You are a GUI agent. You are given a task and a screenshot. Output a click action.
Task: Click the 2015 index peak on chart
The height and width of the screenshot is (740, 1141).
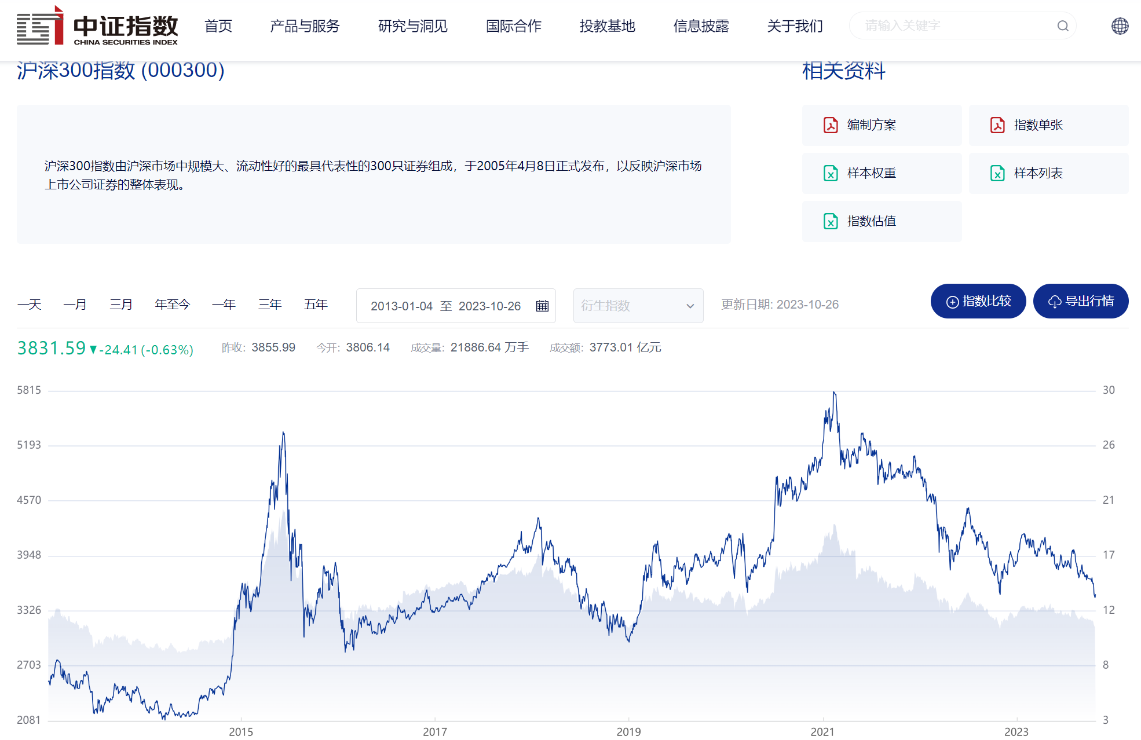pyautogui.click(x=283, y=433)
